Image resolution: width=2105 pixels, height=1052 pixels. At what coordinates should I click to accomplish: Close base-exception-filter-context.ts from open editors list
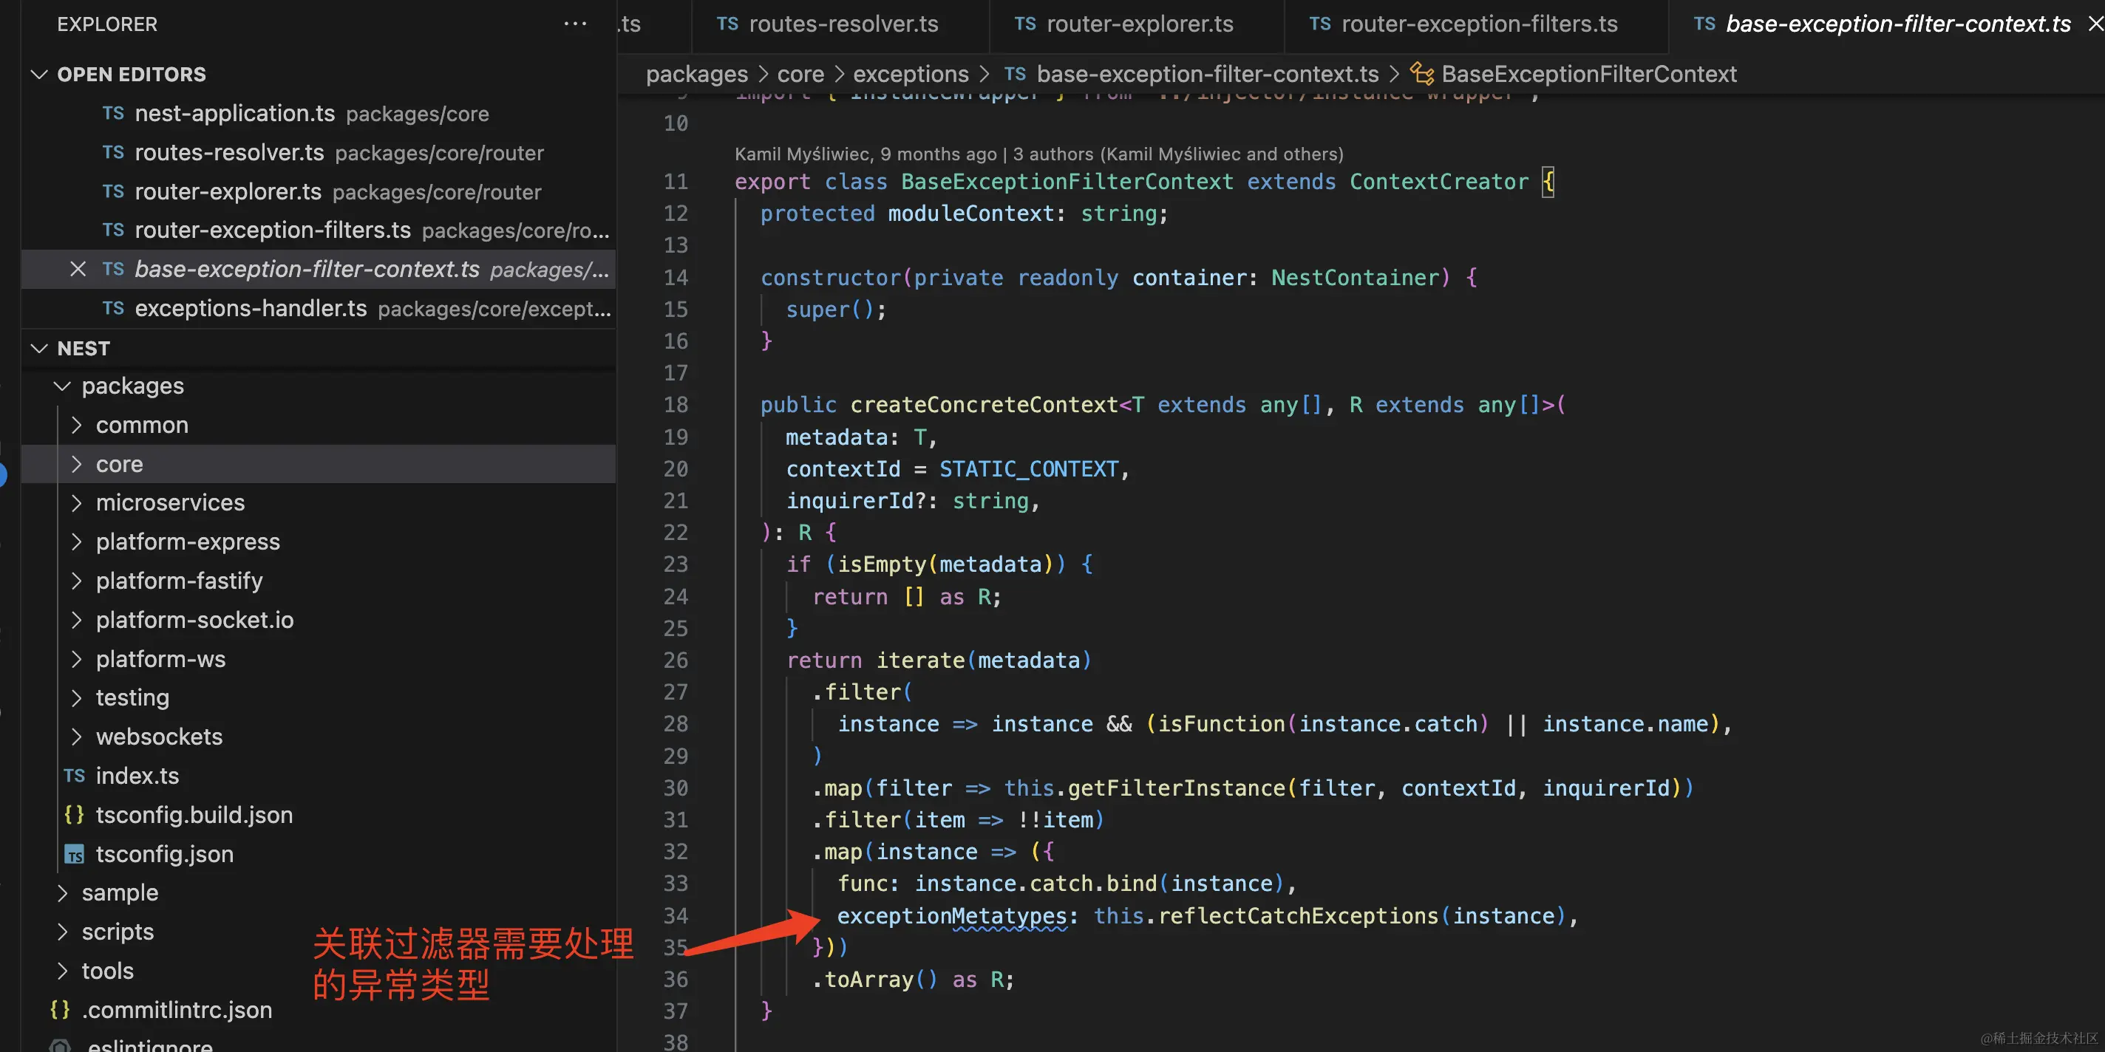tap(78, 269)
